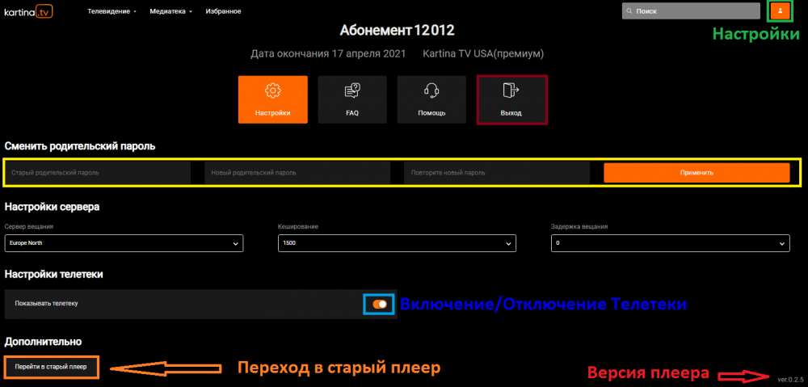The width and height of the screenshot is (808, 387).
Task: Open the Телевидение menu
Action: pyautogui.click(x=112, y=11)
